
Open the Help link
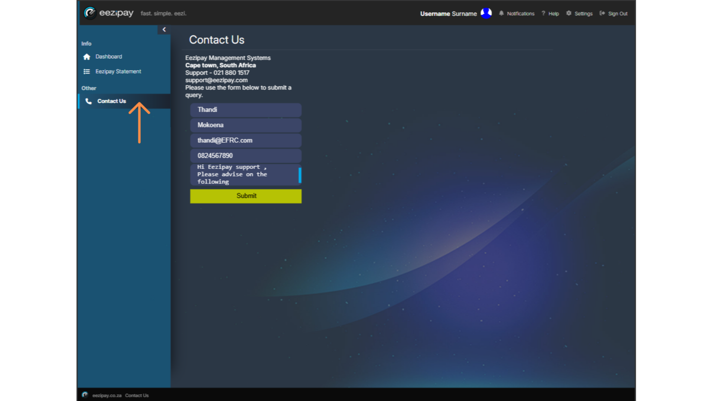tap(553, 14)
